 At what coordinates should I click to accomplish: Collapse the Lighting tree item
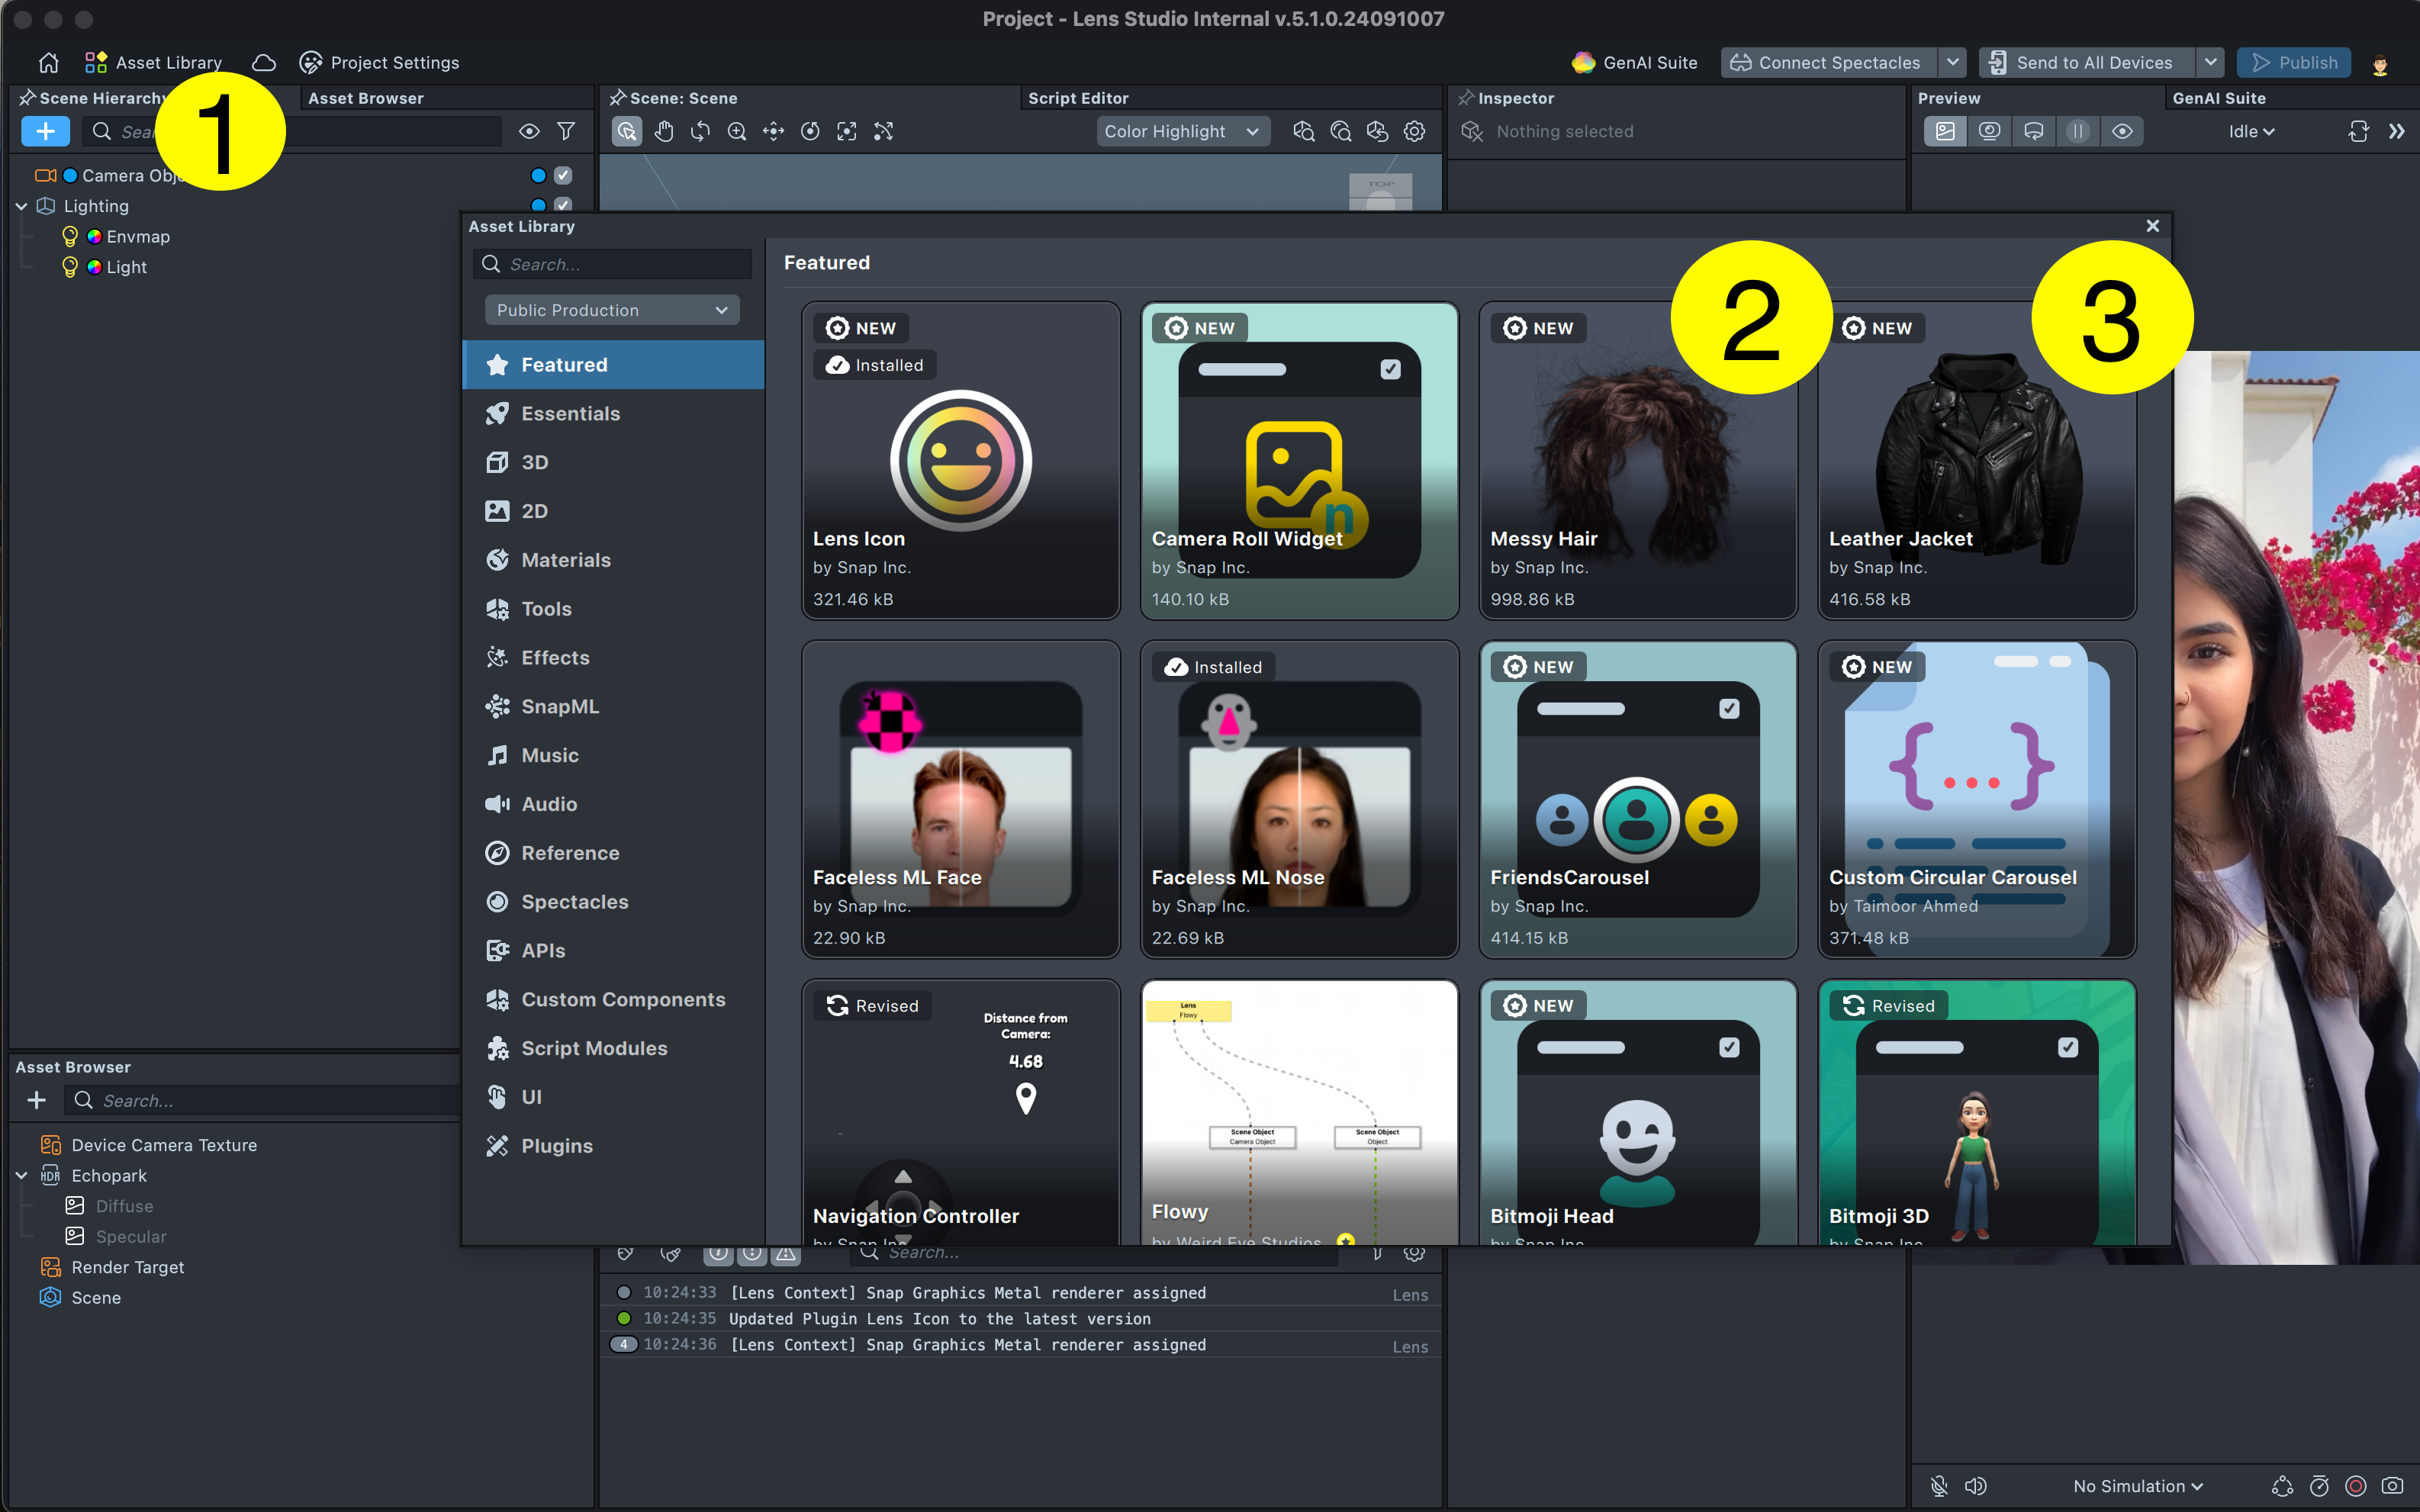pyautogui.click(x=21, y=206)
